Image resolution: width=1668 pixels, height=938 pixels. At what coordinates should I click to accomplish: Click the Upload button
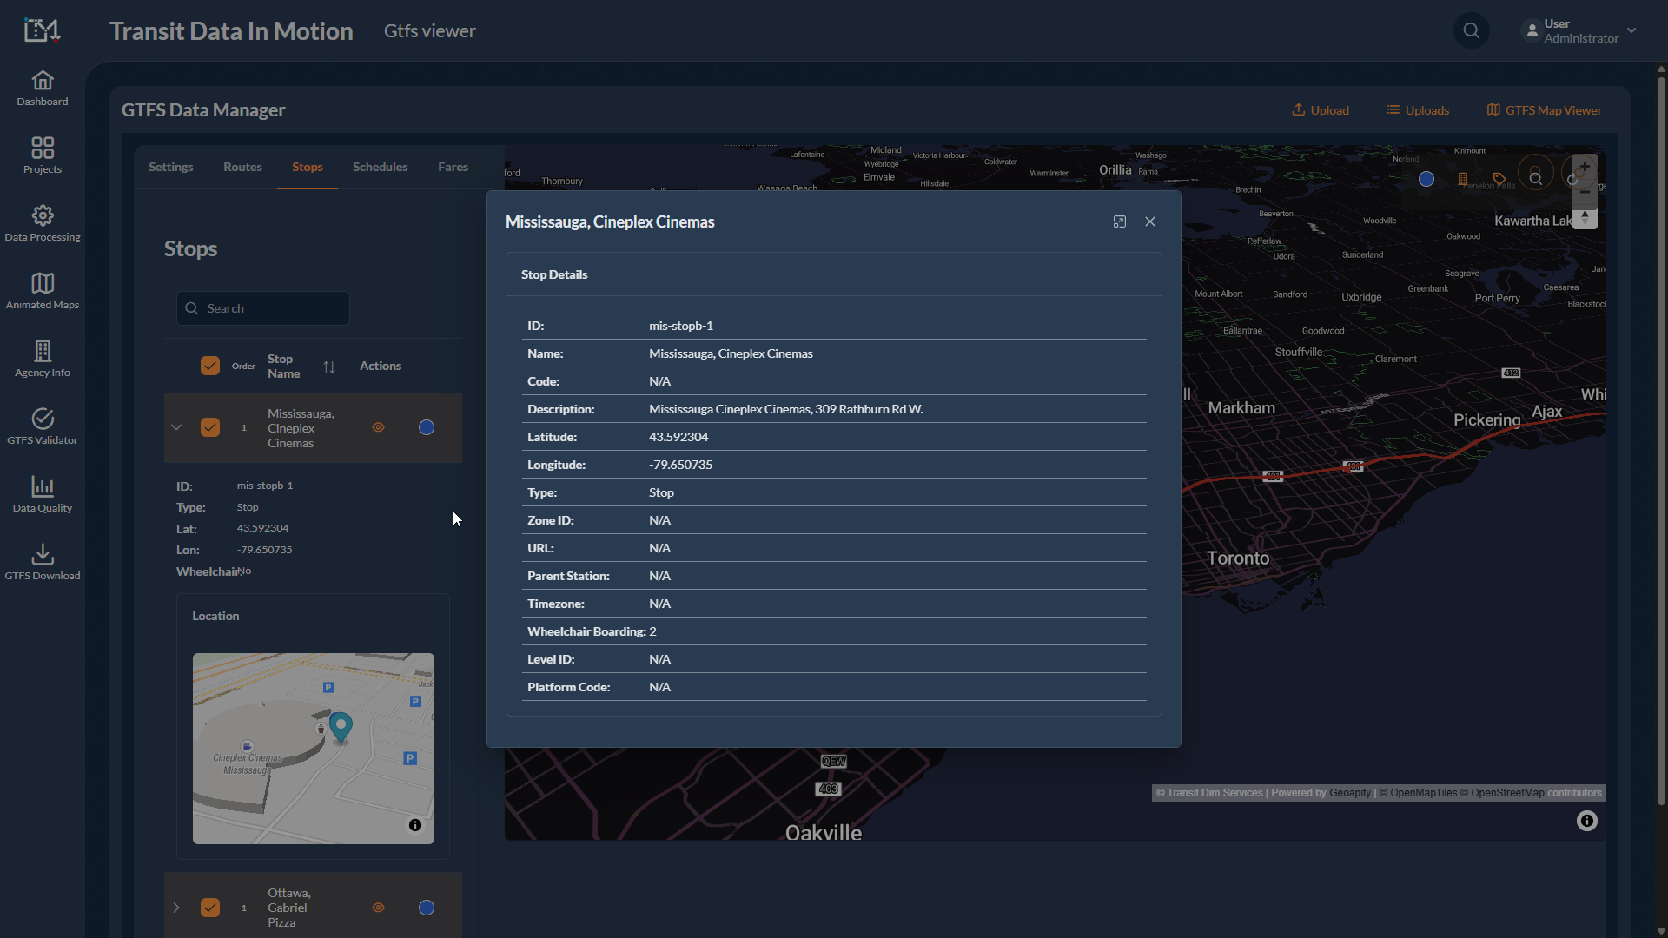(1320, 110)
